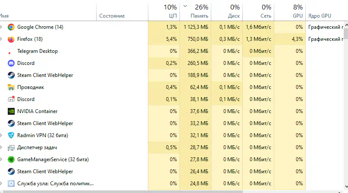Select the Telegram Desktop red dot icon
Viewport: 348px width, 193px height.
coord(9,53)
